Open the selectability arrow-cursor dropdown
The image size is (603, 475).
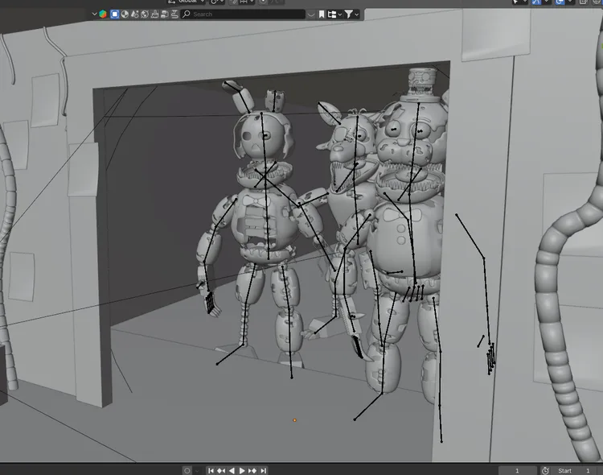(519, 2)
